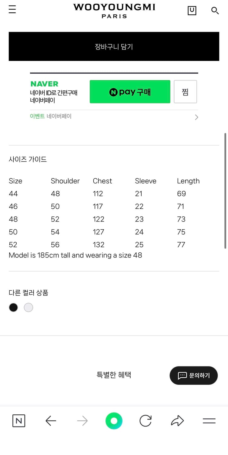Open the browser menu with the two-line icon
The height and width of the screenshot is (455, 228).
[x=209, y=421]
